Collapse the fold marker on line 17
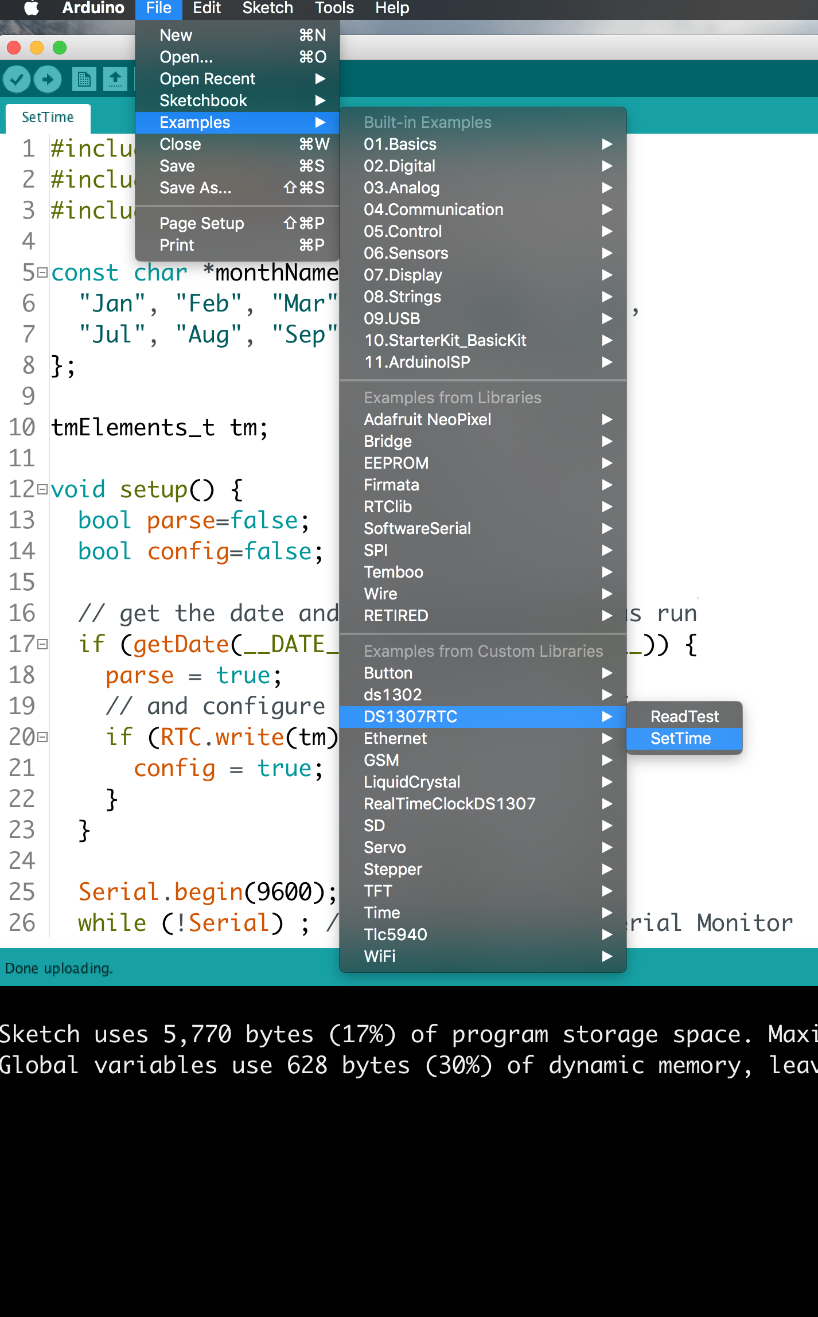This screenshot has height=1317, width=818. pos(42,644)
